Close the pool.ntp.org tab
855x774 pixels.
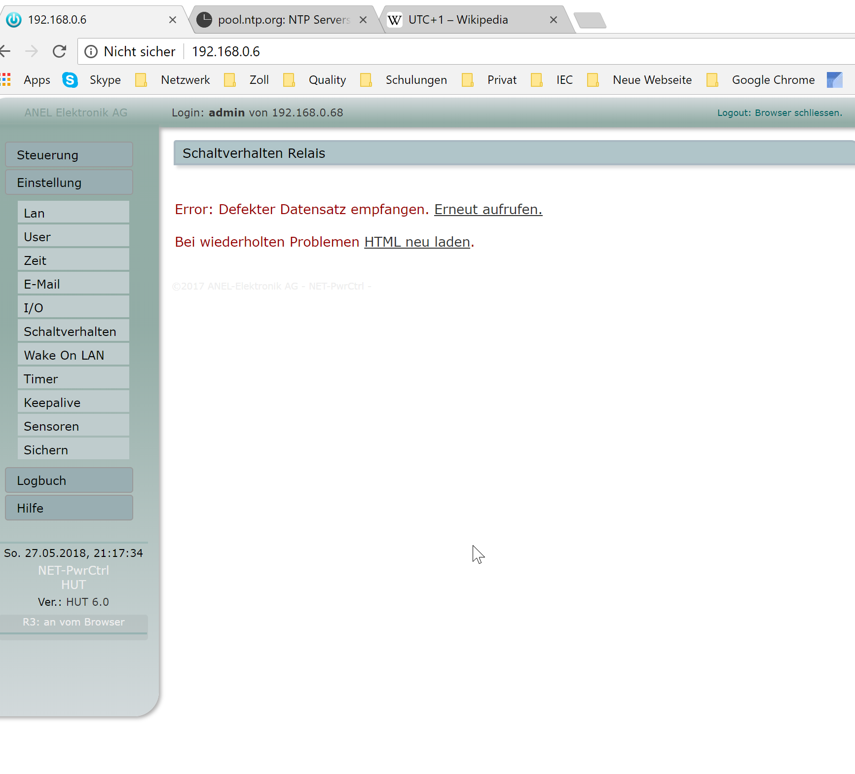click(x=363, y=20)
